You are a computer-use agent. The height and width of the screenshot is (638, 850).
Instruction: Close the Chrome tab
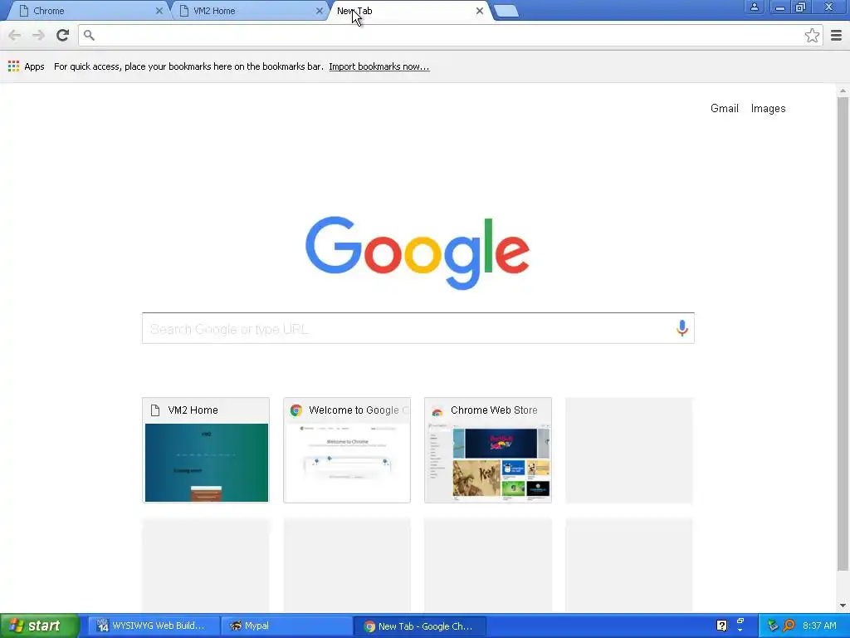click(x=159, y=11)
